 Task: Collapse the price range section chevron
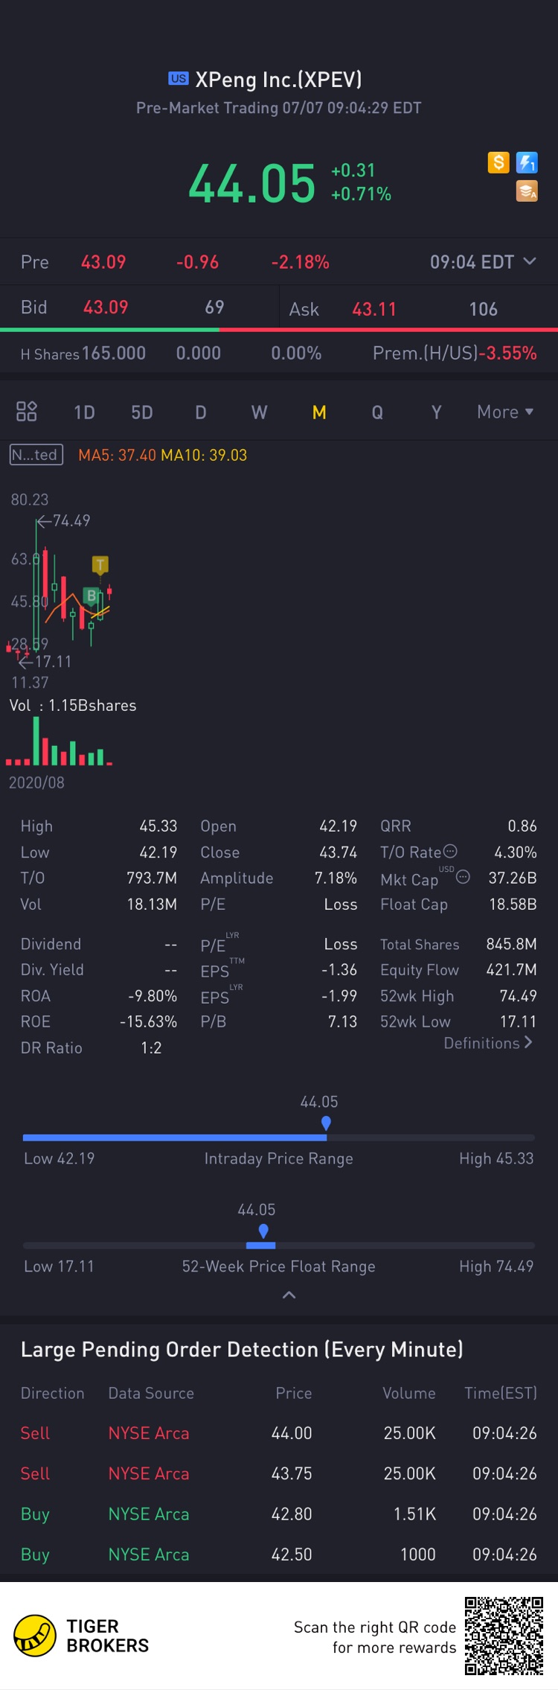pos(289,1295)
